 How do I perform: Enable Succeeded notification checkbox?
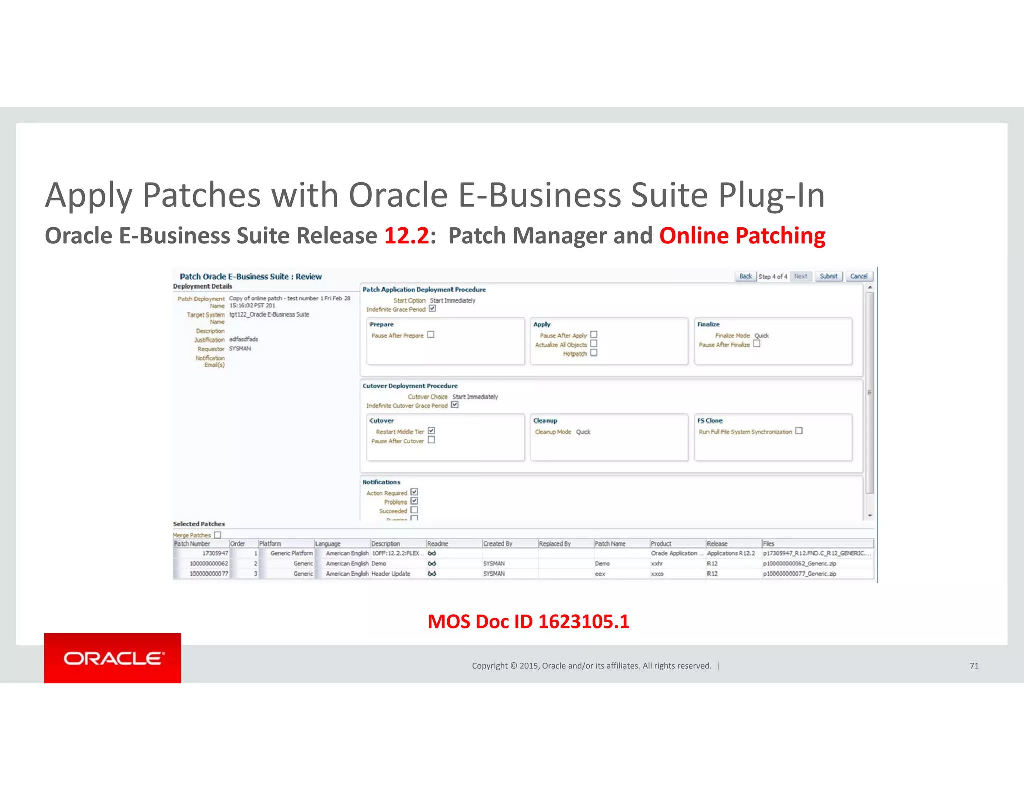coord(414,510)
